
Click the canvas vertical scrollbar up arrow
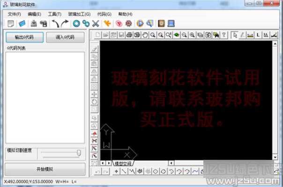click(x=275, y=43)
